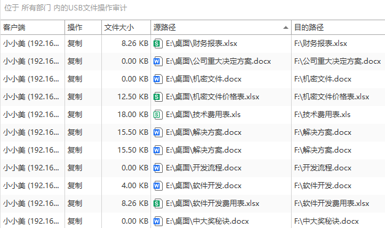Click the xls icon next to 技术费用表.xls source
This screenshot has width=385, height=228.
coord(158,115)
